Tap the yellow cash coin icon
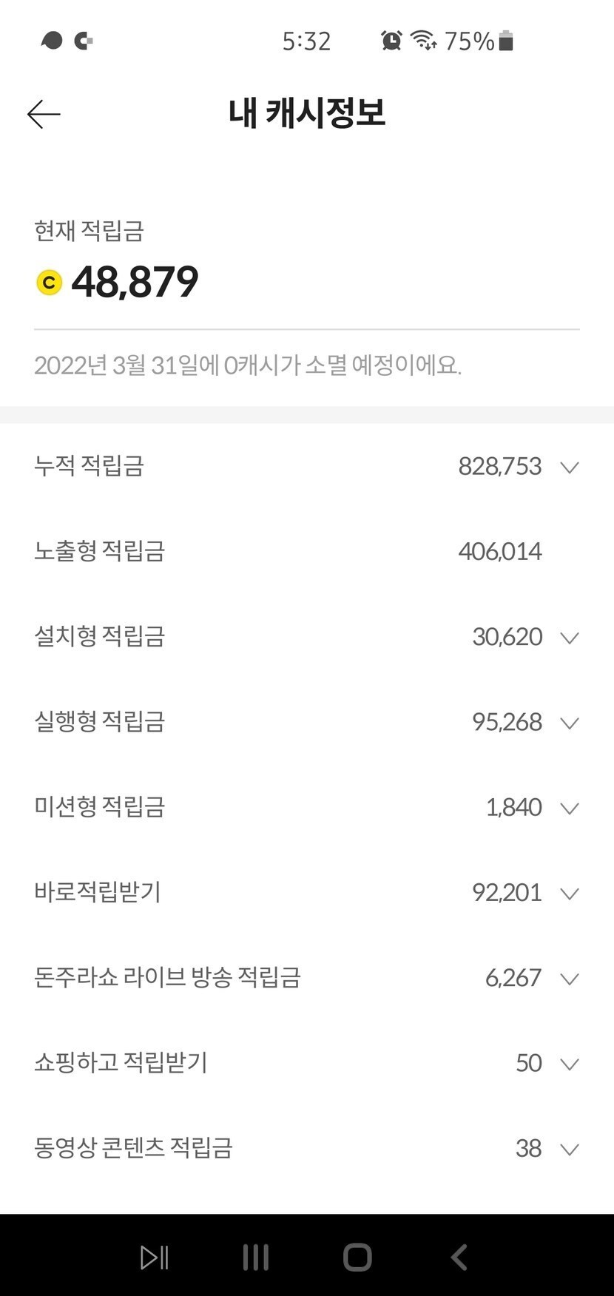 point(50,283)
